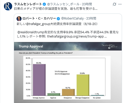Click the Grok slashed-circle icon

click(114, 4)
